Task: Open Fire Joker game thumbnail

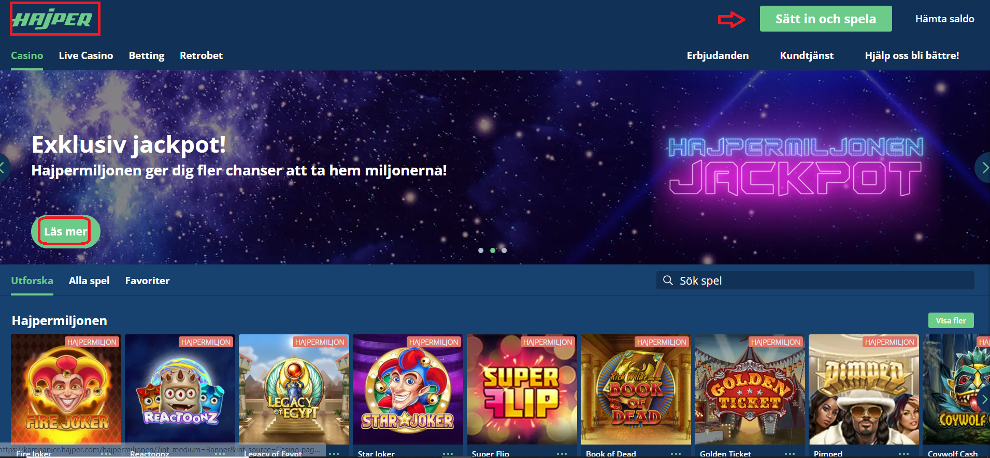Action: pos(66,389)
